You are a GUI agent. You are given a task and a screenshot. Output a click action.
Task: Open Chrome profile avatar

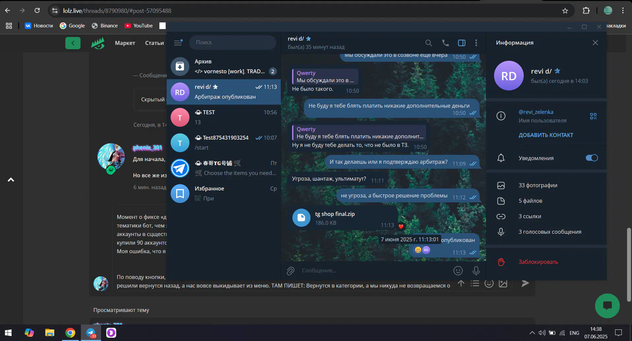pyautogui.click(x=608, y=11)
